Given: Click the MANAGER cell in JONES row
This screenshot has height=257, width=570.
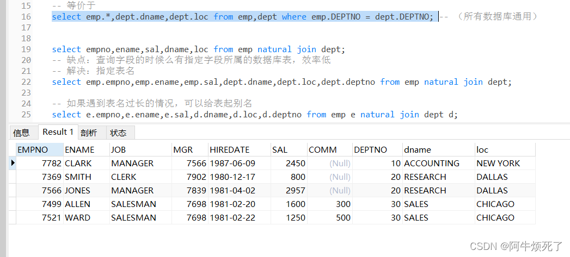Looking at the screenshot, I should tap(140, 191).
